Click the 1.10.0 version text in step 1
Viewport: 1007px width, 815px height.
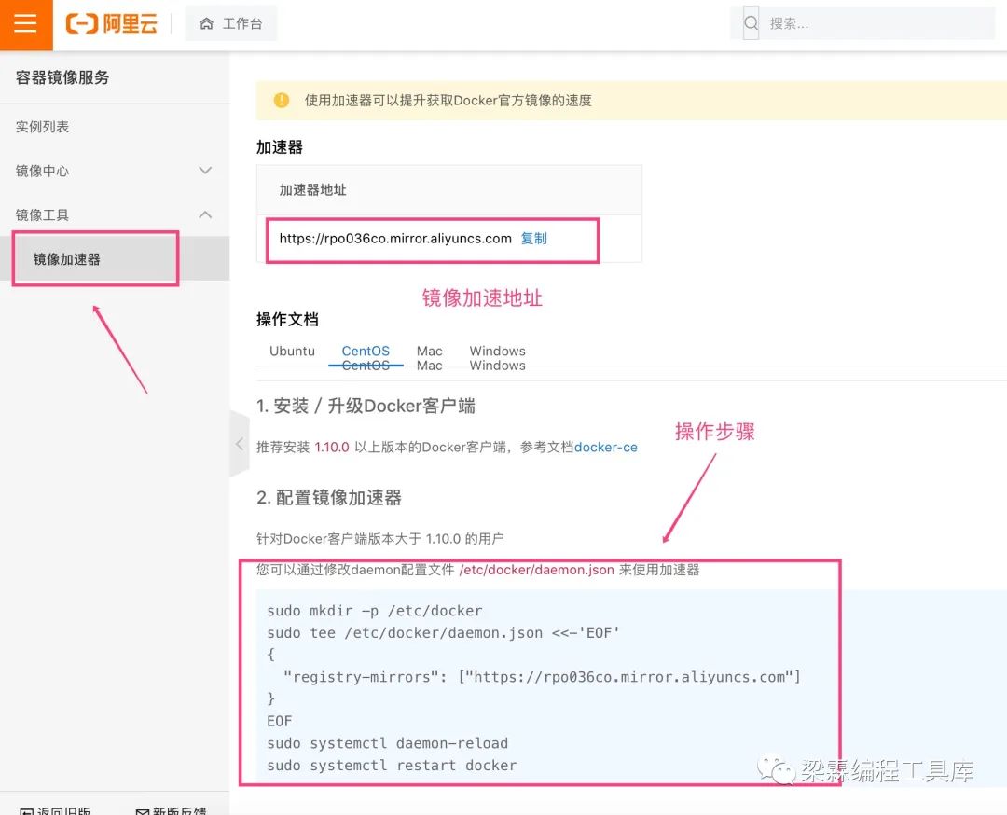[x=332, y=447]
